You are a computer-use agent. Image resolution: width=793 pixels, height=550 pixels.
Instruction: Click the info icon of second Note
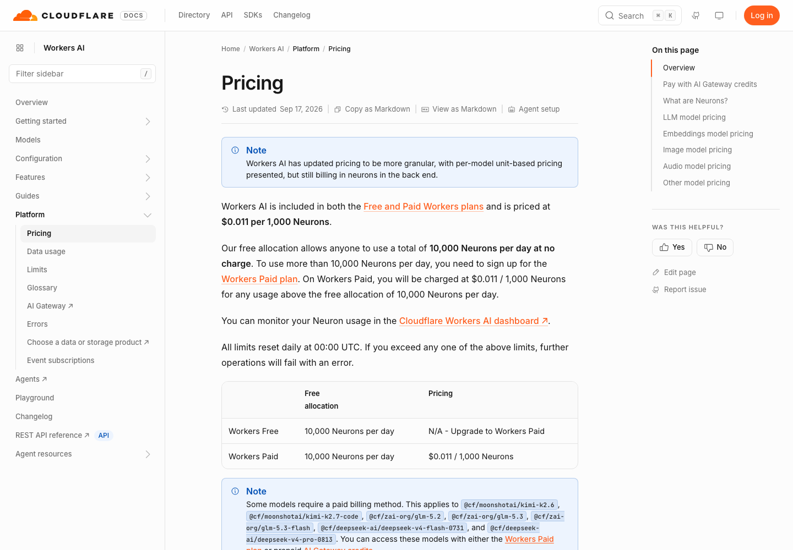pos(235,491)
